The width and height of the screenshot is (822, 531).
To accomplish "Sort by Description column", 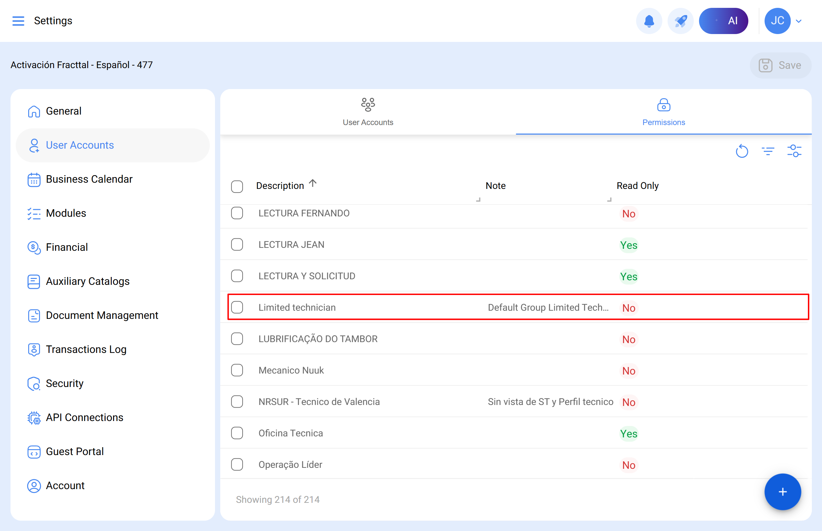I will tap(280, 185).
